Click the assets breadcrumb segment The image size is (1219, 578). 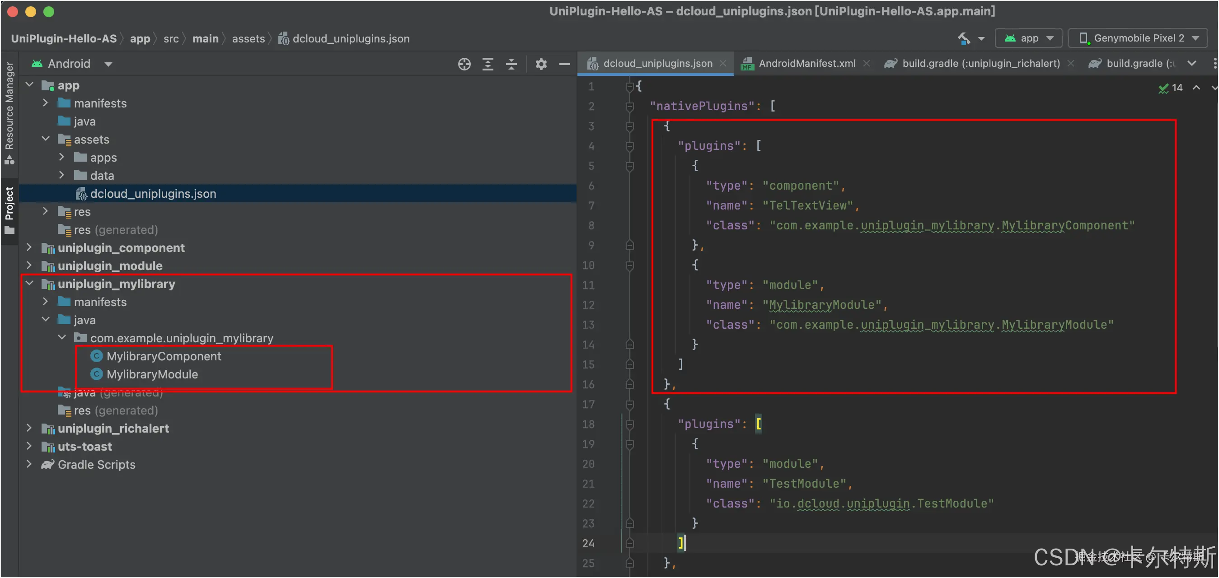tap(248, 39)
